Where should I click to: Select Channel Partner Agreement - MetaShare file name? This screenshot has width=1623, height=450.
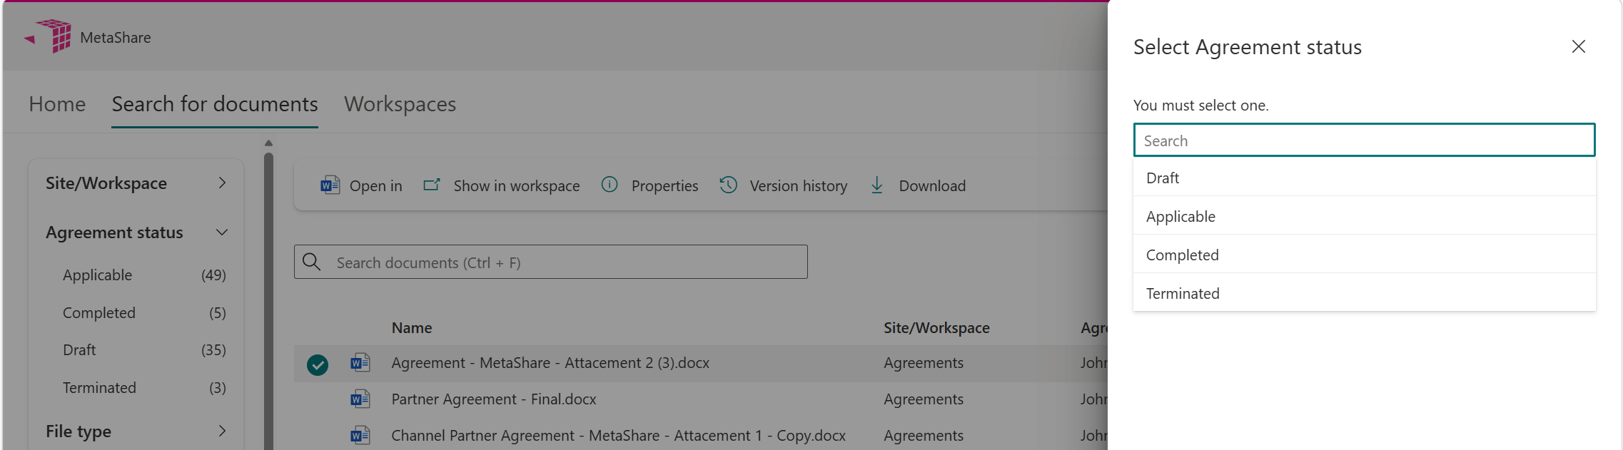pyautogui.click(x=618, y=436)
